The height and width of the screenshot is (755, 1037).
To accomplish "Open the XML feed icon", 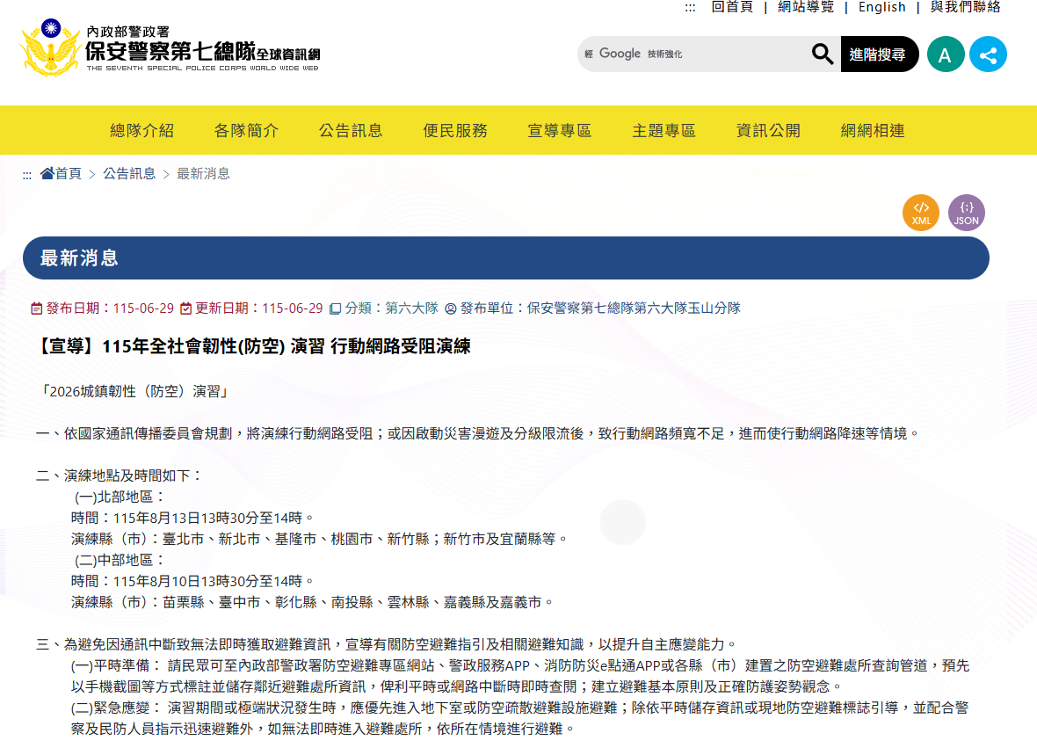I will [x=921, y=213].
